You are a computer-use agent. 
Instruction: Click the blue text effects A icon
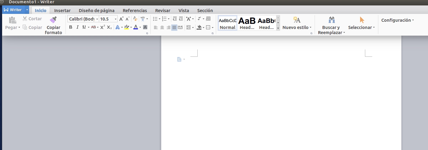click(118, 27)
